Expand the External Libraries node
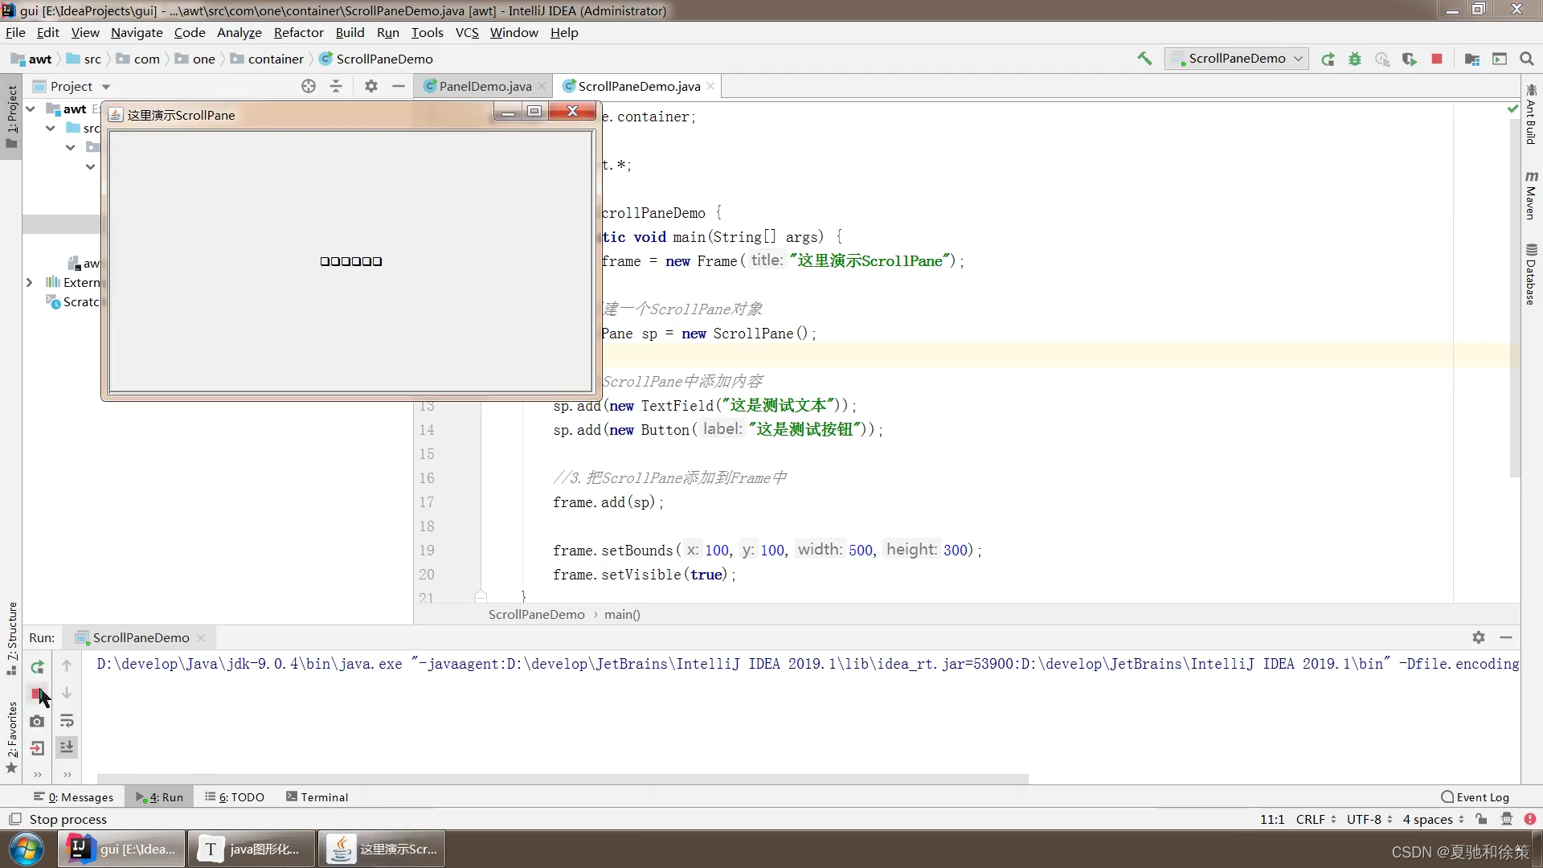The width and height of the screenshot is (1543, 868). tap(30, 282)
